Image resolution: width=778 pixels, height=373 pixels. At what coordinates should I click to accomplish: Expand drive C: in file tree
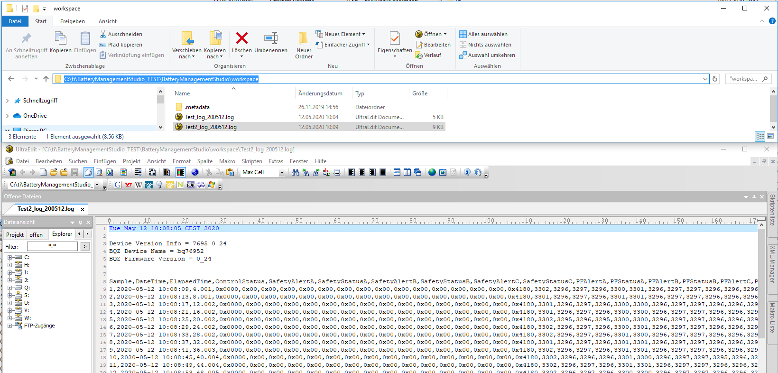click(9, 257)
